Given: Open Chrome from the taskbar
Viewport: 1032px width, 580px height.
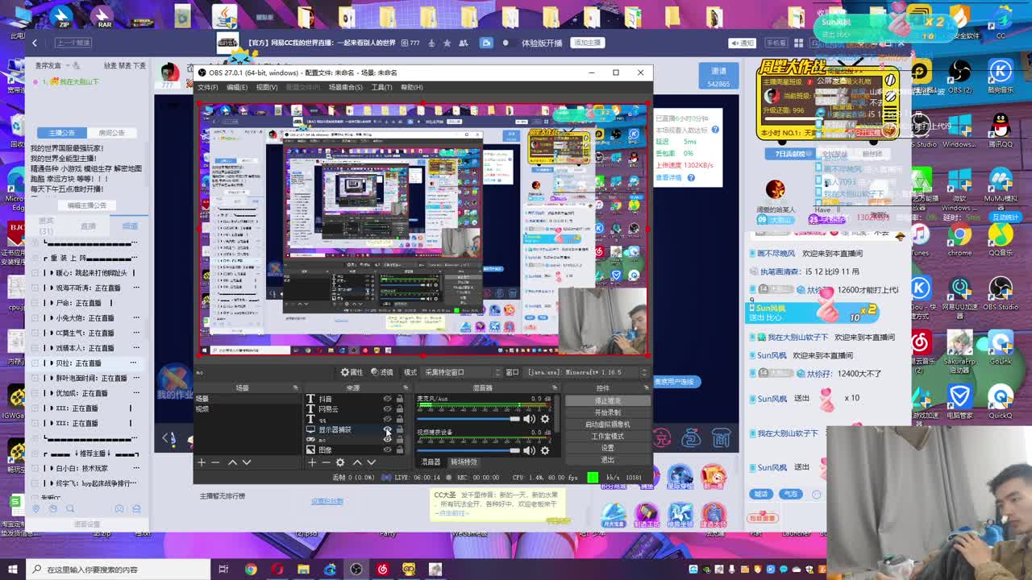Looking at the screenshot, I should [x=251, y=570].
